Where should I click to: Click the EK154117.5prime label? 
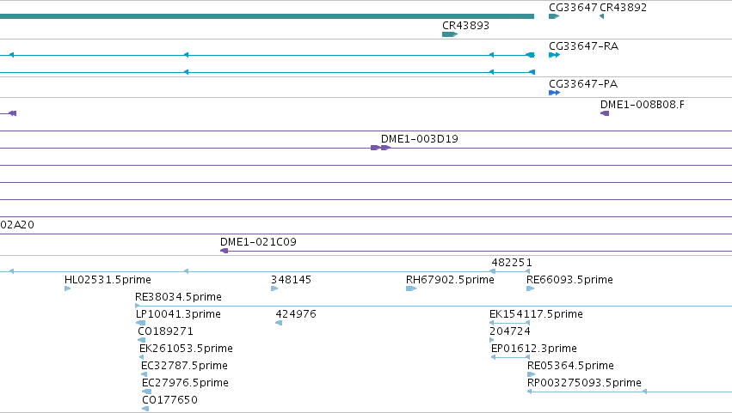[x=536, y=314]
